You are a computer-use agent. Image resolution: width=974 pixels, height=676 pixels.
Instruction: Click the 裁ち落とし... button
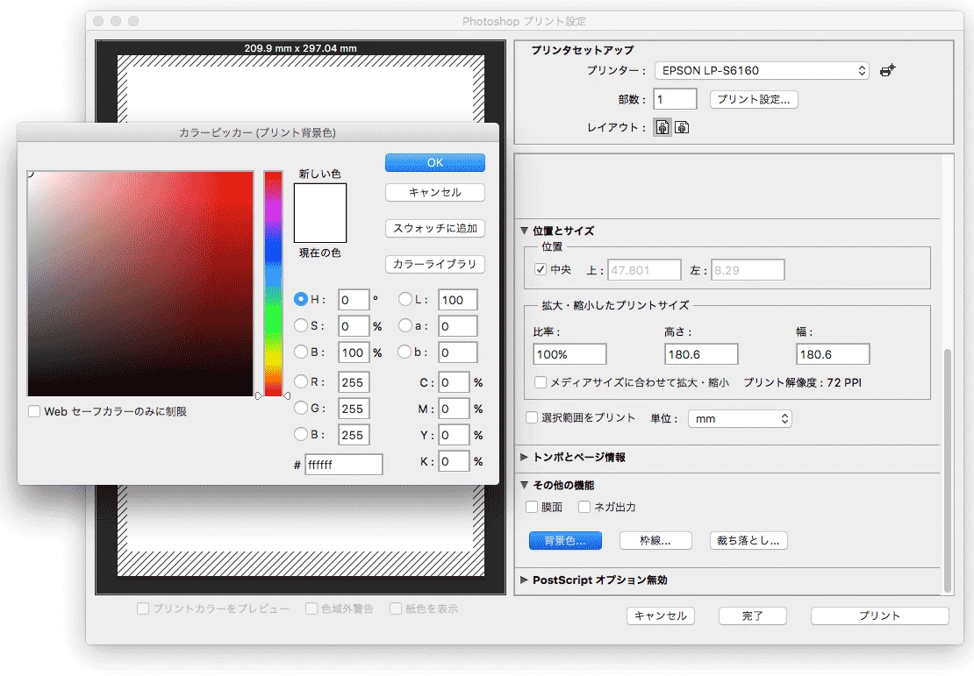pos(748,541)
